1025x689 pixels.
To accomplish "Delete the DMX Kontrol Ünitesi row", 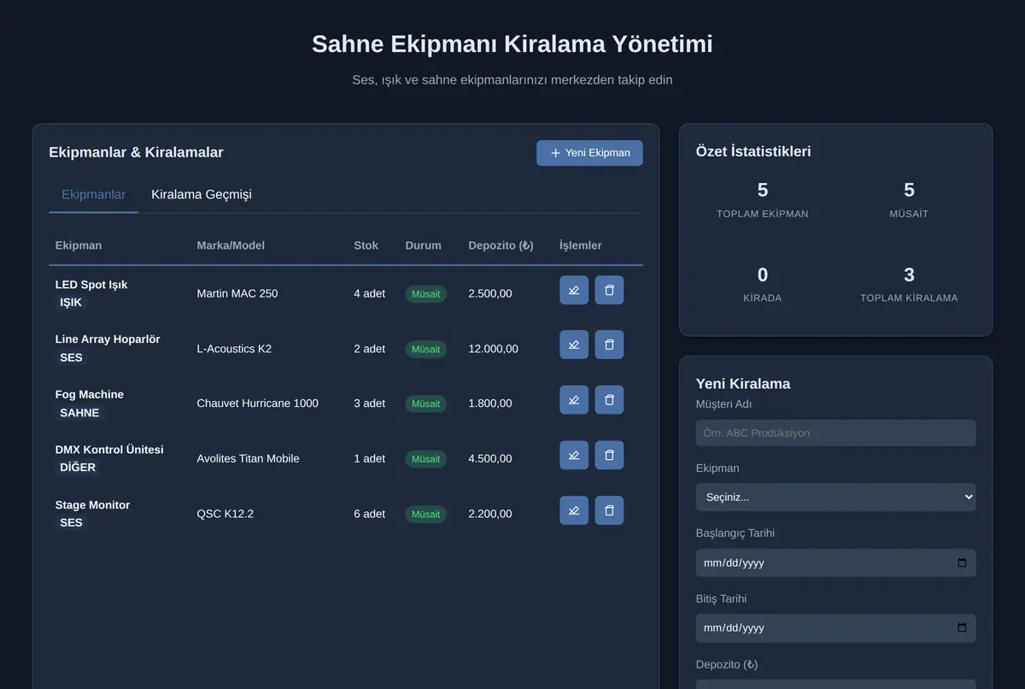I will pos(609,455).
